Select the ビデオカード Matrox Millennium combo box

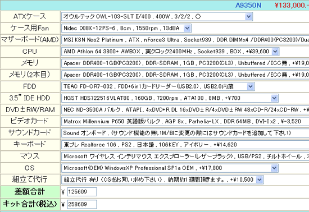click(x=185, y=122)
